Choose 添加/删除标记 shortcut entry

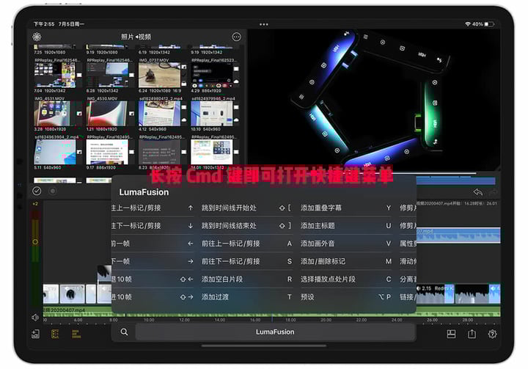point(346,261)
